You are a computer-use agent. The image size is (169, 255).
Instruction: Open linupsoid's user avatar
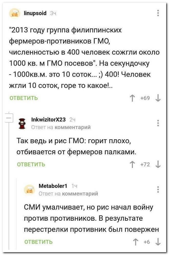[x=15, y=13]
